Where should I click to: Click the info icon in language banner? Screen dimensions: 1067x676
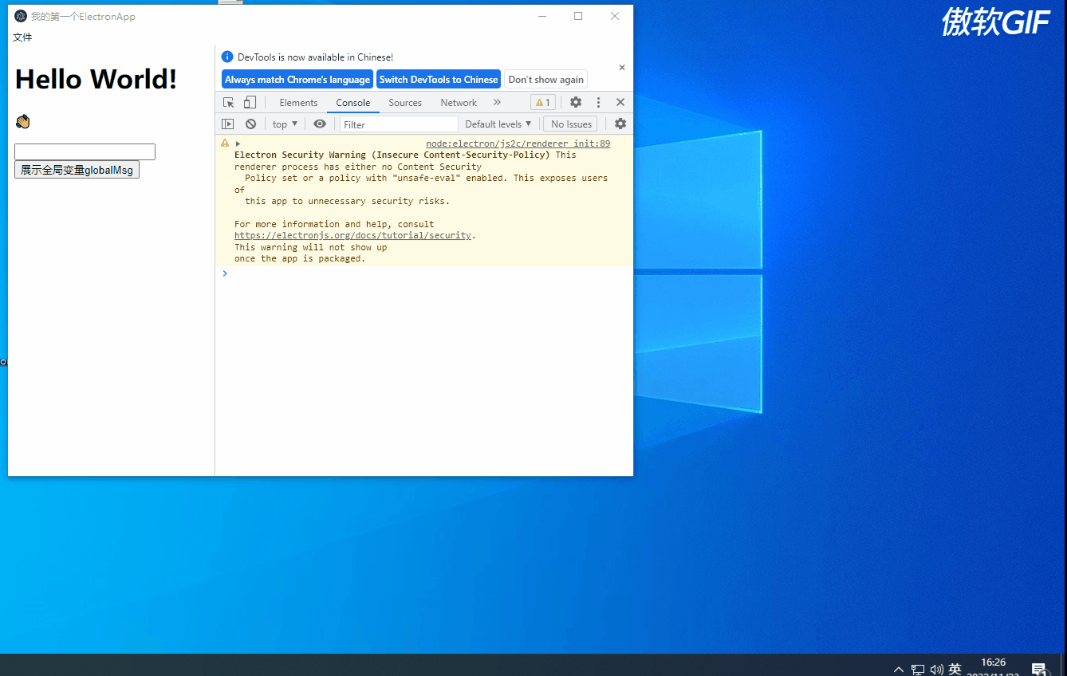coord(227,57)
